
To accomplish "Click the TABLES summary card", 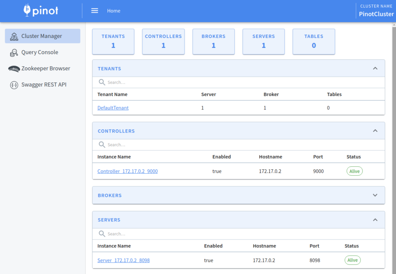I will point(314,41).
